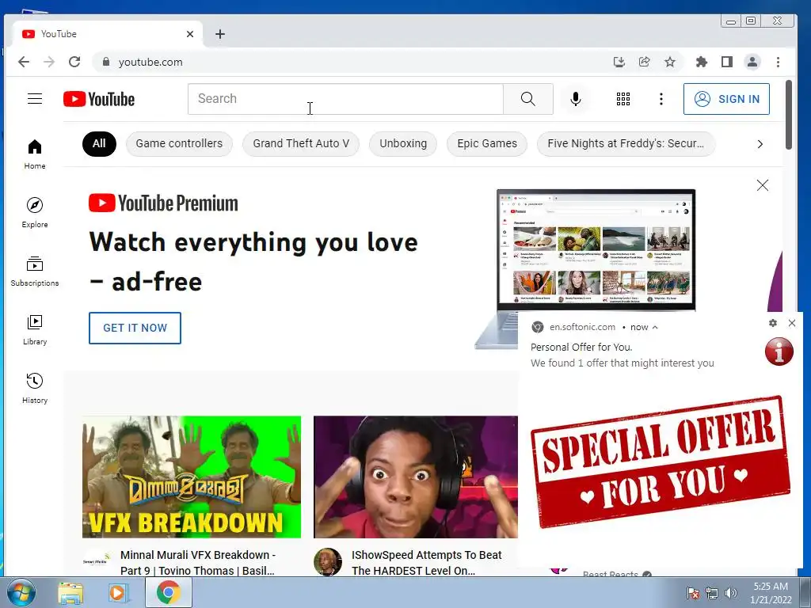Open the Chrome profile avatar
Viewport: 811px width, 608px height.
752,62
